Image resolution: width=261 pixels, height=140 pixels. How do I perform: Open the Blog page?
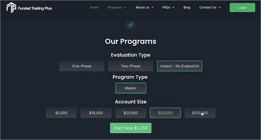(x=187, y=7)
